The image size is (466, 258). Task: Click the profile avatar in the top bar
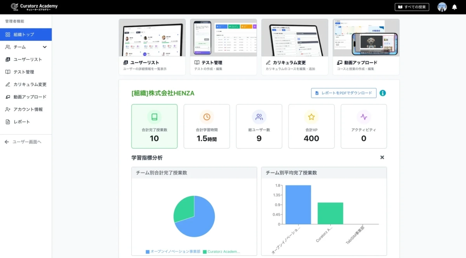point(442,7)
